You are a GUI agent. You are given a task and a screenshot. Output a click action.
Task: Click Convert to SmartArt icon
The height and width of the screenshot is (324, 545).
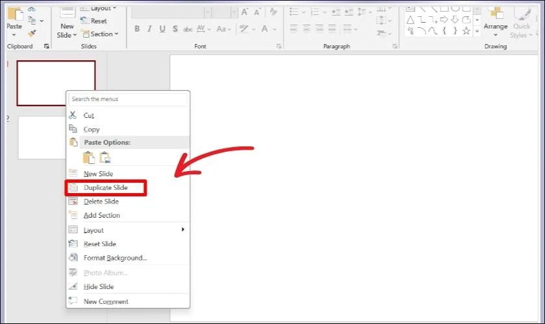[x=381, y=33]
